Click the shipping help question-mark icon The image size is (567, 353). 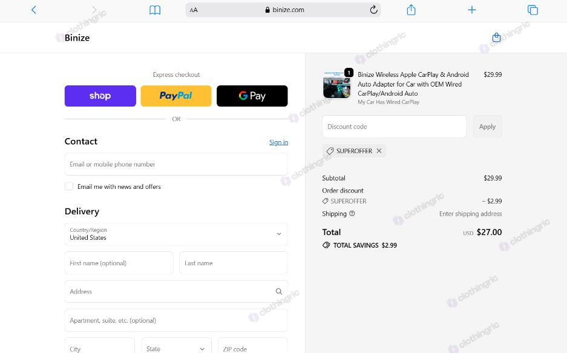point(352,213)
